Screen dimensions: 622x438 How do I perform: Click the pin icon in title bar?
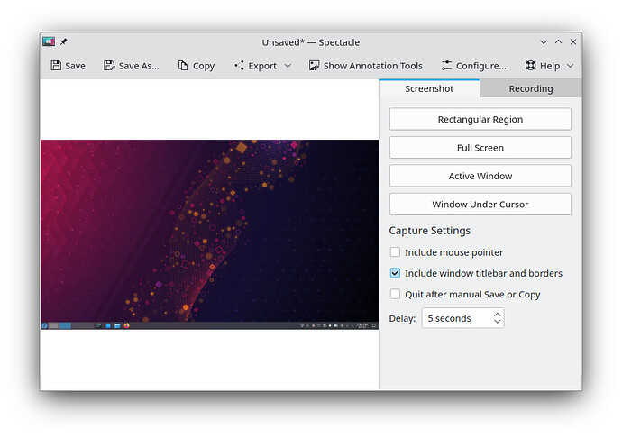(64, 41)
